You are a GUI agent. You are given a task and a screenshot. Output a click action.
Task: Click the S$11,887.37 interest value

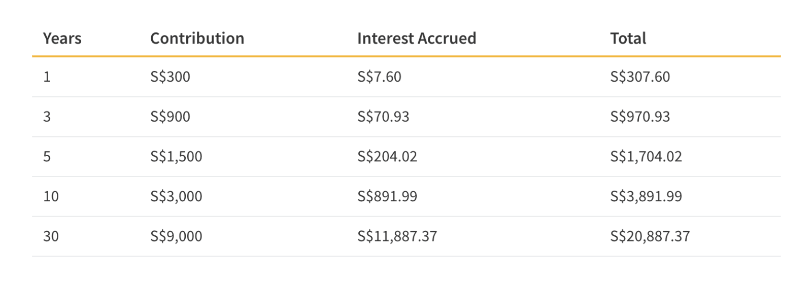tap(397, 236)
